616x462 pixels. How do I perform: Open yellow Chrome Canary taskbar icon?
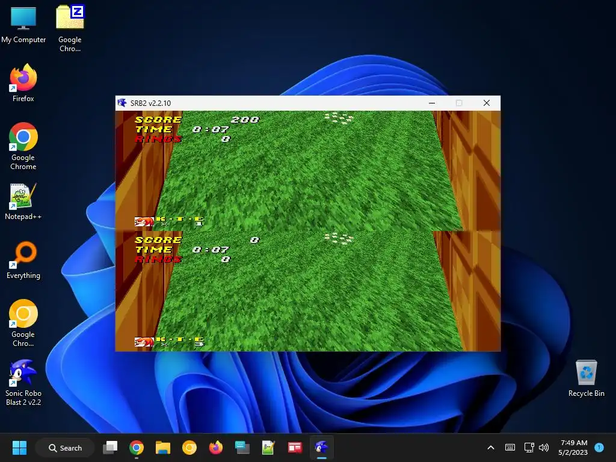click(x=189, y=448)
